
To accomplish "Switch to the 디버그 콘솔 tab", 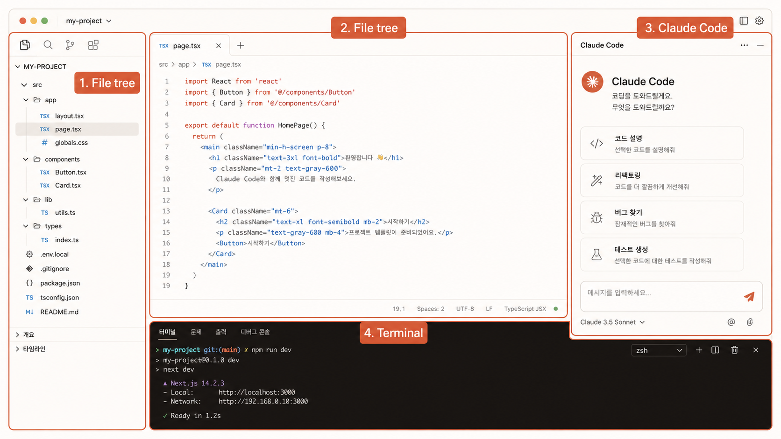I will click(255, 332).
